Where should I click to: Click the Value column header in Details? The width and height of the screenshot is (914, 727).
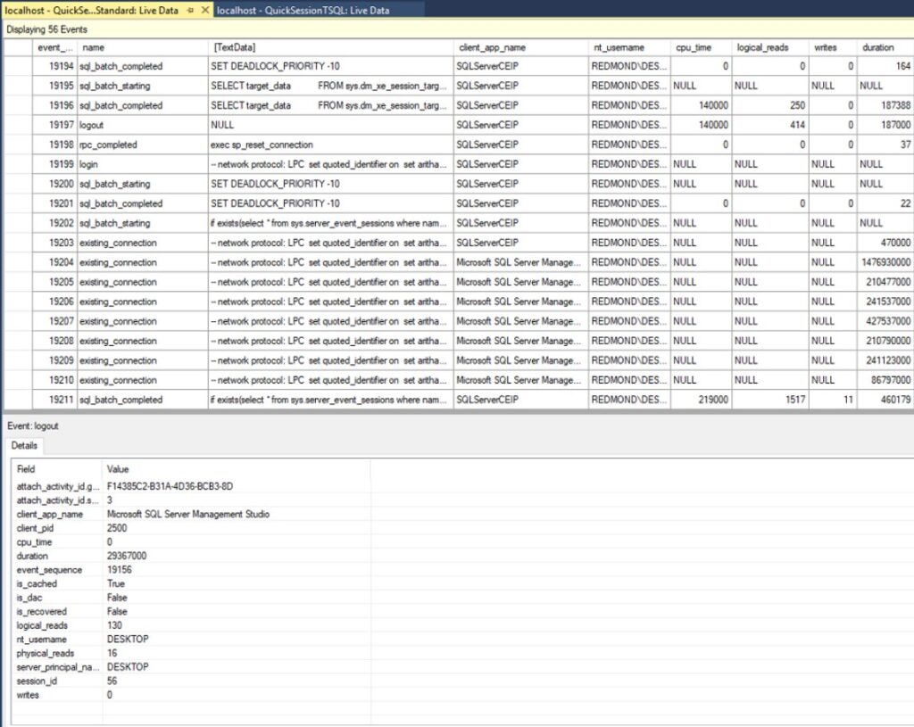click(x=236, y=469)
